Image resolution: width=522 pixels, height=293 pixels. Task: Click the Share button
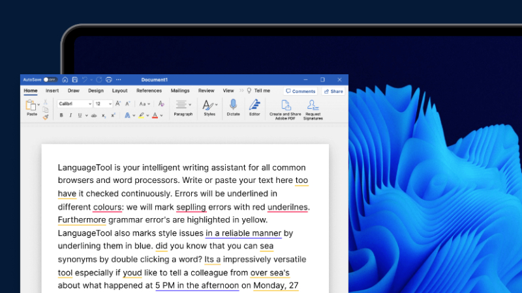point(333,91)
